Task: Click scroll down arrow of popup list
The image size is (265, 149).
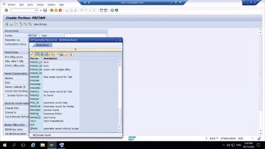Action: (120, 130)
